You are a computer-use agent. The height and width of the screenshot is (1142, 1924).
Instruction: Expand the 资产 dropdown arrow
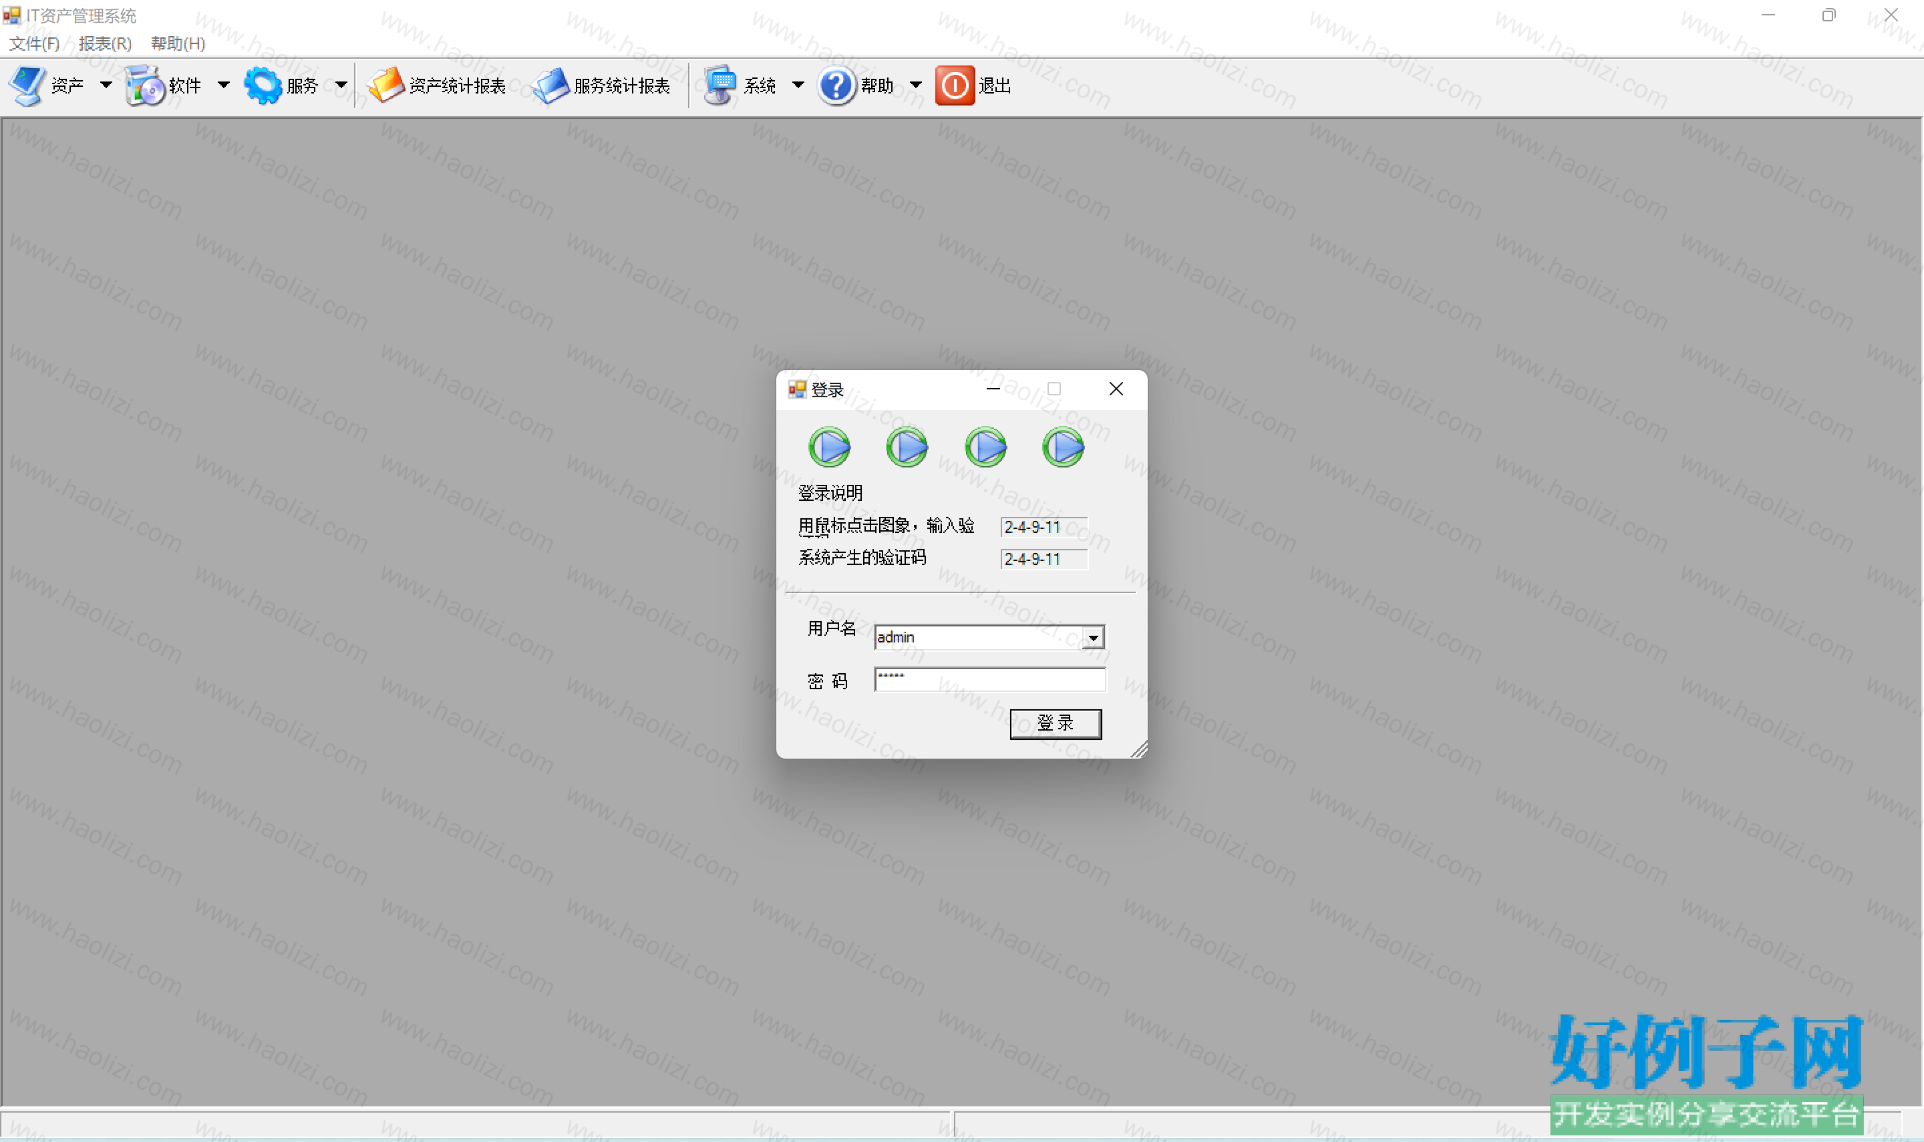(x=106, y=85)
